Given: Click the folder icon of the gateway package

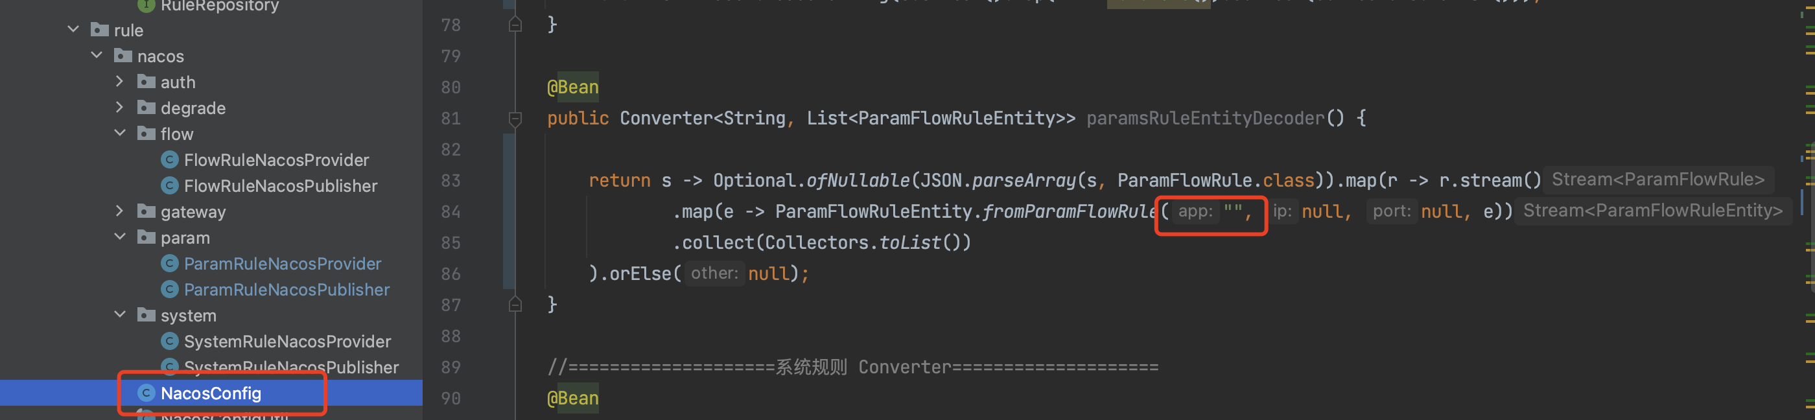Looking at the screenshot, I should coord(146,211).
